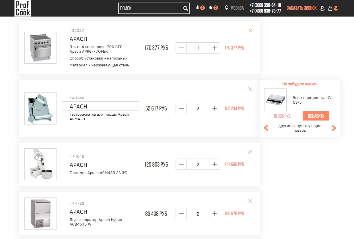Open the shopping cart icon

[330, 8]
